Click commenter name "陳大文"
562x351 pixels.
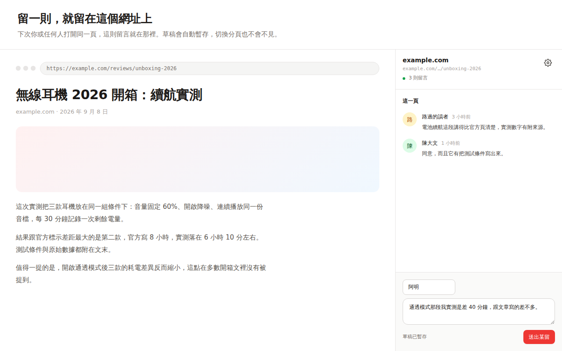(430, 143)
